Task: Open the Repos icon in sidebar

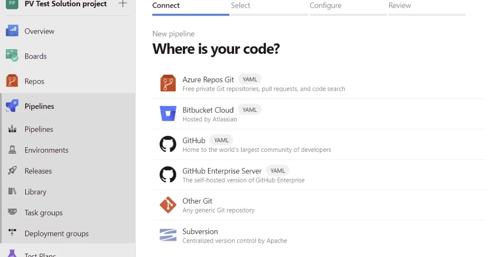Action: pos(12,81)
